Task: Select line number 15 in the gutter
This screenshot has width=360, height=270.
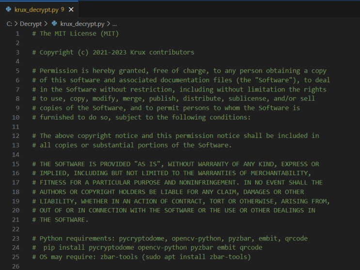Action: point(16,164)
